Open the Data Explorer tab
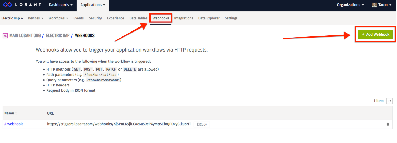 point(209,18)
